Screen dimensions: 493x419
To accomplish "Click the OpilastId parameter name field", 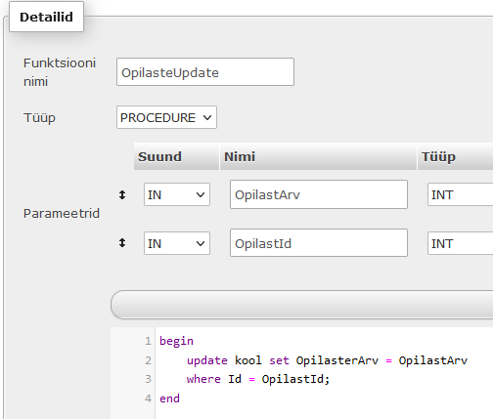I will (319, 243).
